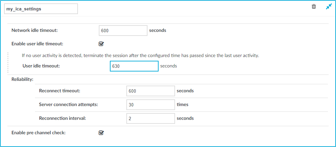Click the Enable user idle timeout label
This screenshot has height=147, width=336.
37,44
